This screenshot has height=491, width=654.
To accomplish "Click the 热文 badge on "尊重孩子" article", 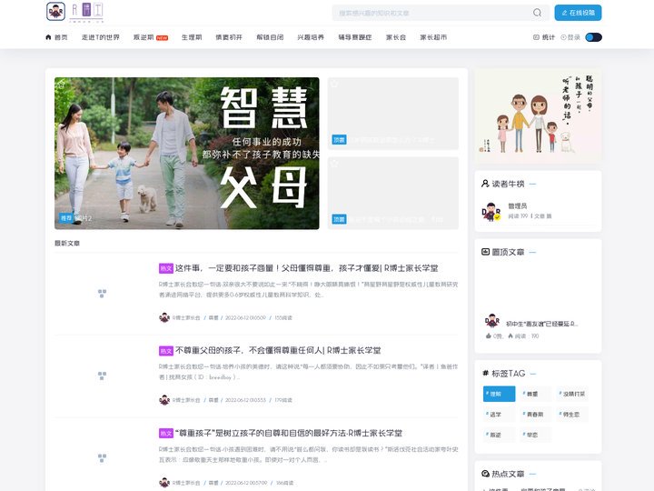I will click(x=166, y=434).
